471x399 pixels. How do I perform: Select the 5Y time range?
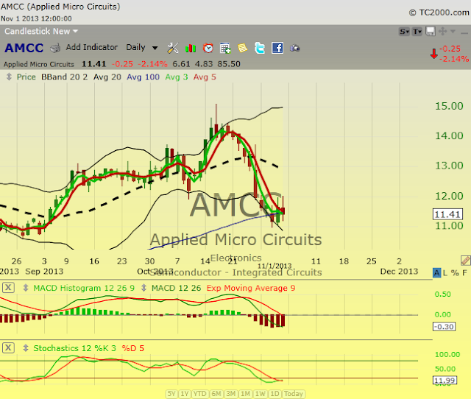coord(171,394)
